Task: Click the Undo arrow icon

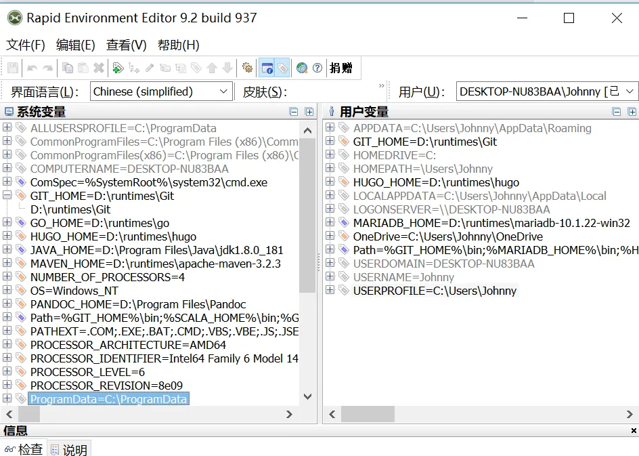Action: coord(32,68)
